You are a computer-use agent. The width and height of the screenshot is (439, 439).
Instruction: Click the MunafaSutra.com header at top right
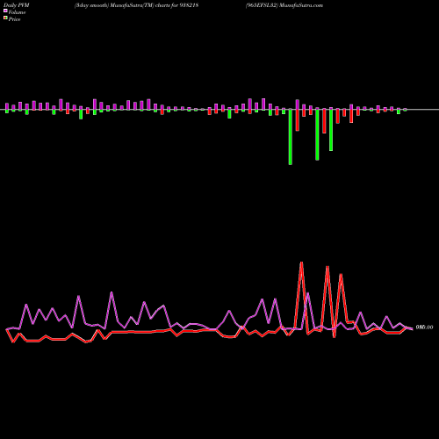(x=284, y=5)
